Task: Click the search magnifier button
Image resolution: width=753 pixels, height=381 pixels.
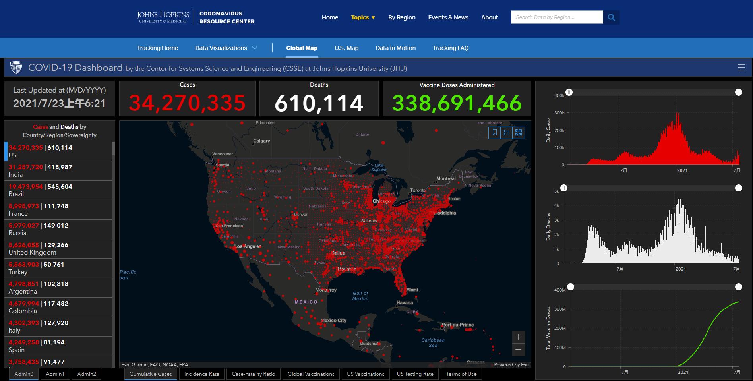Action: point(612,17)
